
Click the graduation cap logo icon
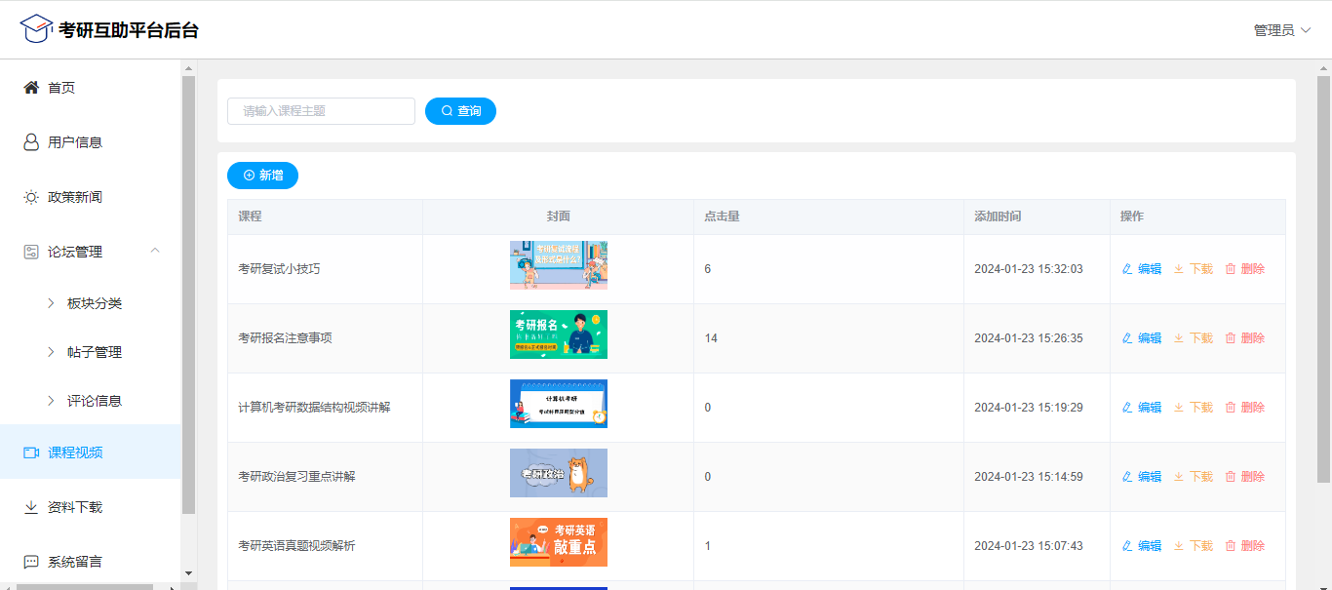click(36, 29)
